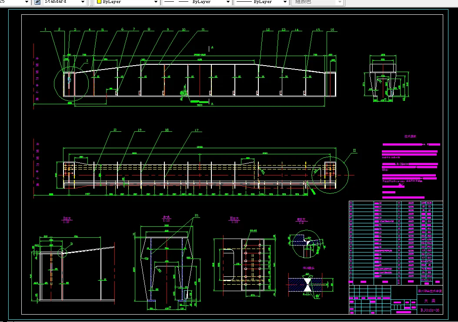Select part callout number 17
The image size is (458, 322).
pos(197,130)
